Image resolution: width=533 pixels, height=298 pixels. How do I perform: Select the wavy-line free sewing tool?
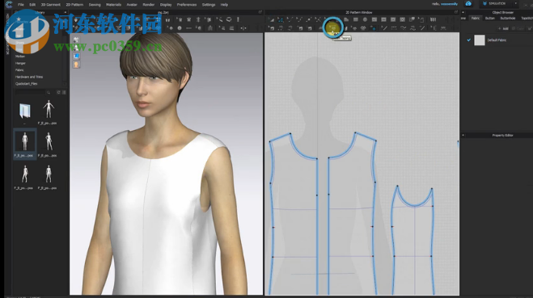point(403,28)
